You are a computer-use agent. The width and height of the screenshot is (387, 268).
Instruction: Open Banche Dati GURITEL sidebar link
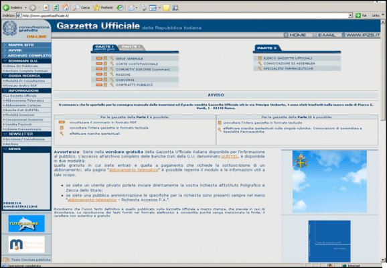pyautogui.click(x=22, y=110)
